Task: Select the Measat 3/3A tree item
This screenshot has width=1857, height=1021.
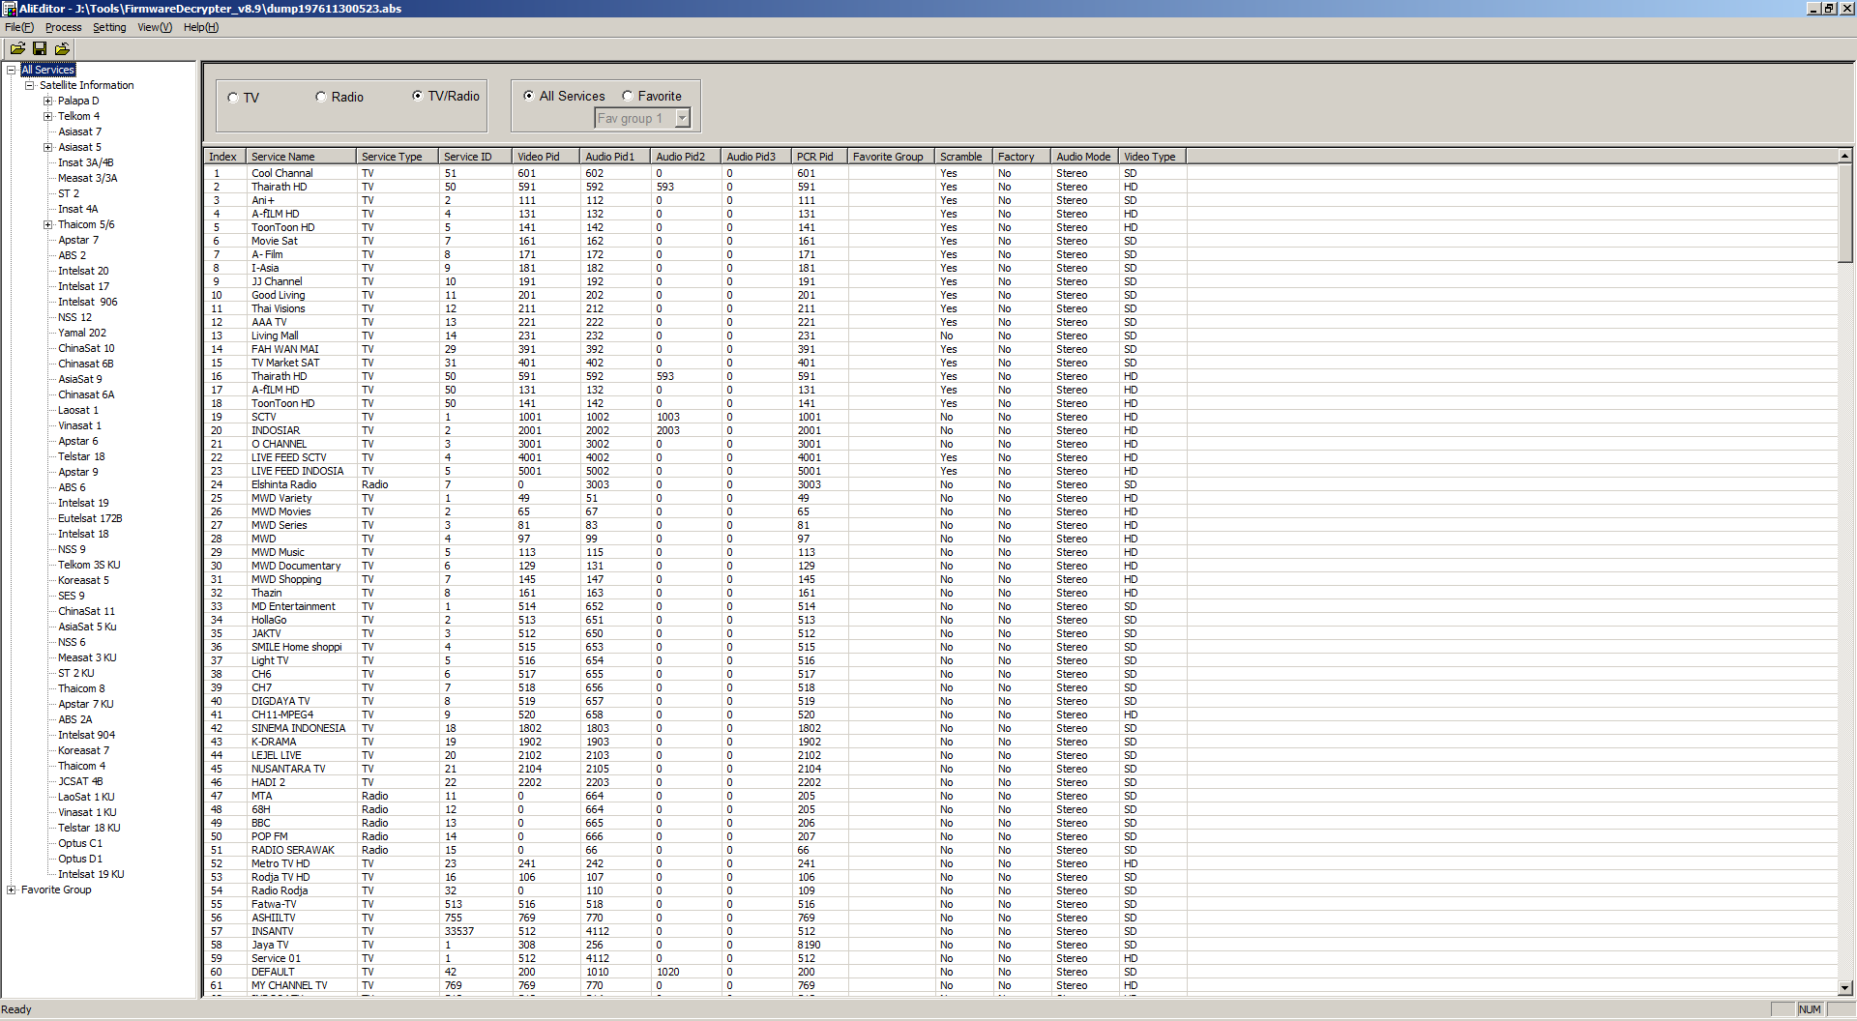Action: pyautogui.click(x=87, y=178)
